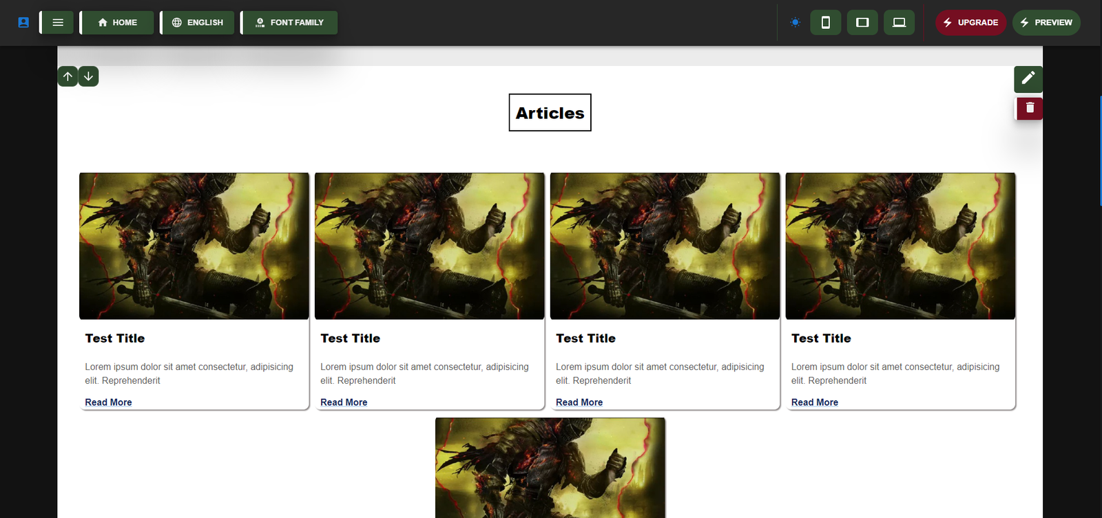
Task: Open the hamburger menu
Action: click(58, 23)
